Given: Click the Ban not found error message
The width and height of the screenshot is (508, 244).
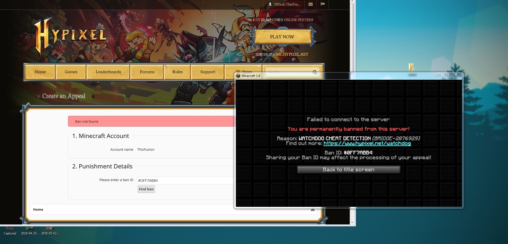Looking at the screenshot, I should click(87, 122).
